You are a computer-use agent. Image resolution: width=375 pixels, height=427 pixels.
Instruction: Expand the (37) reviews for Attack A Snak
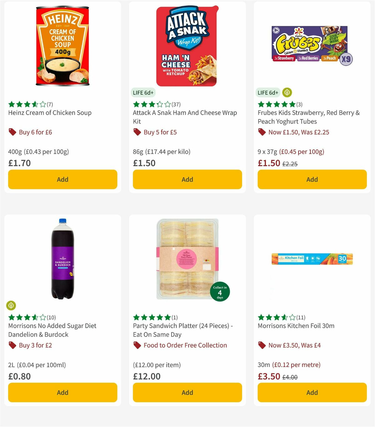pos(175,104)
